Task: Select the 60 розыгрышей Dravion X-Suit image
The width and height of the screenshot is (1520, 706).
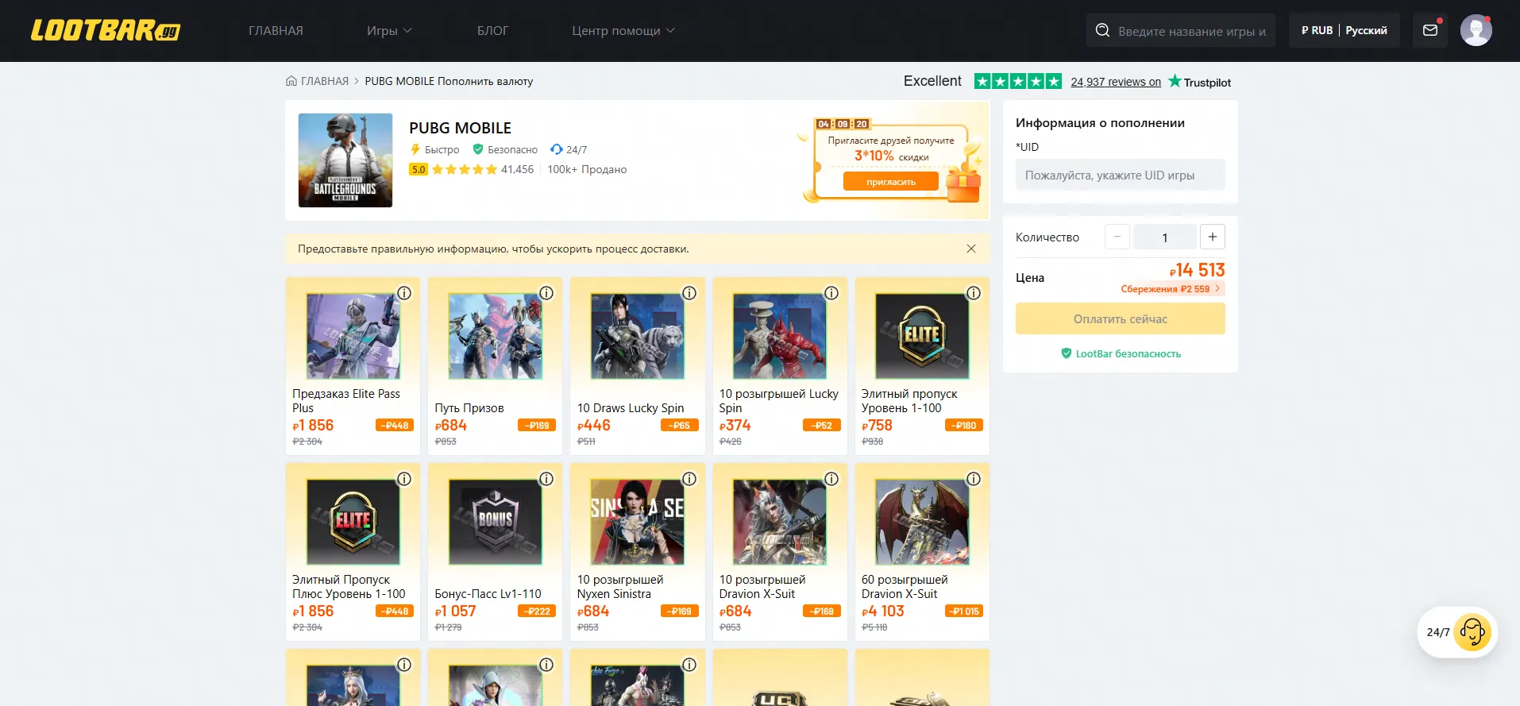Action: 922,522
